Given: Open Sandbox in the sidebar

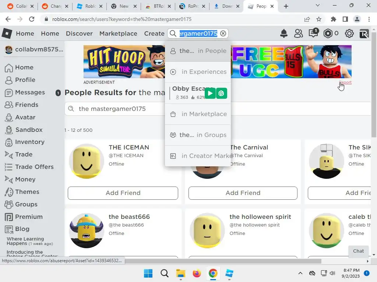Looking at the screenshot, I should tap(24, 130).
